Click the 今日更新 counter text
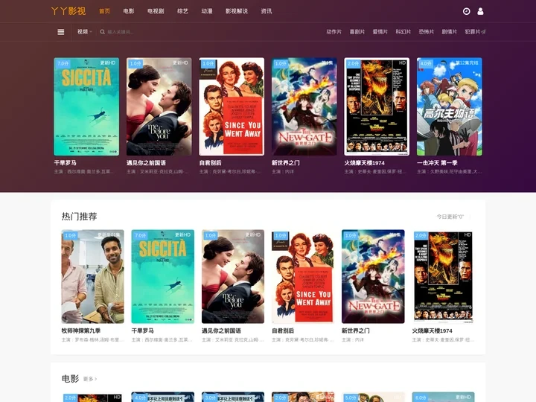Viewport: 536px width, 402px height. click(450, 217)
